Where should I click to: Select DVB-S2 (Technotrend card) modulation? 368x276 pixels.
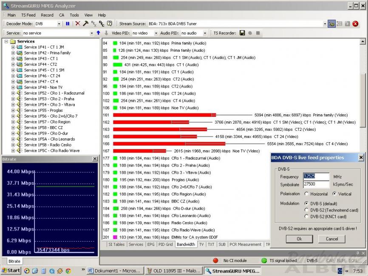[306, 210]
